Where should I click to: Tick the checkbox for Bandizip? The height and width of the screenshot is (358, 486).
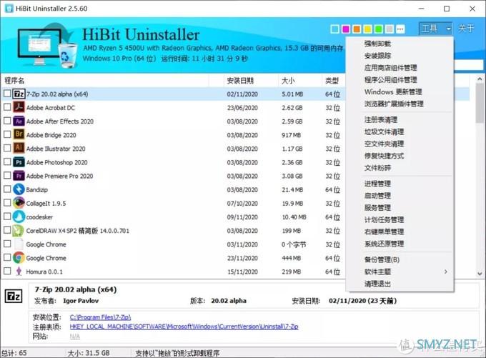(x=7, y=189)
